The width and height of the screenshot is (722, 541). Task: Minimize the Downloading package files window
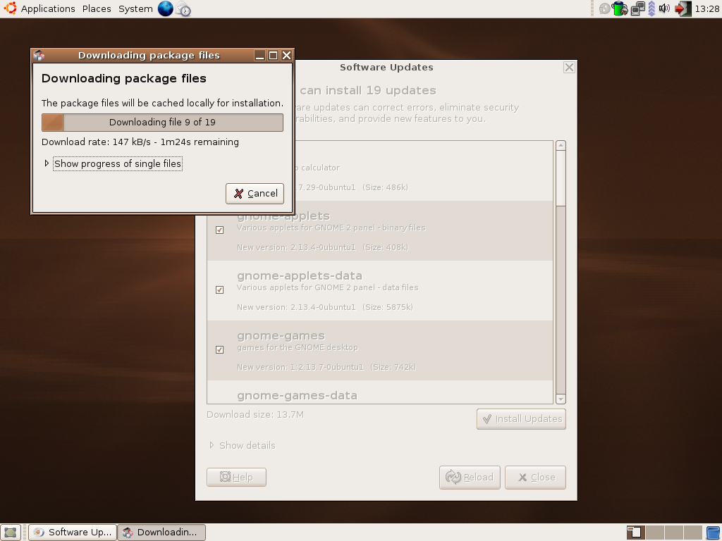pyautogui.click(x=259, y=56)
